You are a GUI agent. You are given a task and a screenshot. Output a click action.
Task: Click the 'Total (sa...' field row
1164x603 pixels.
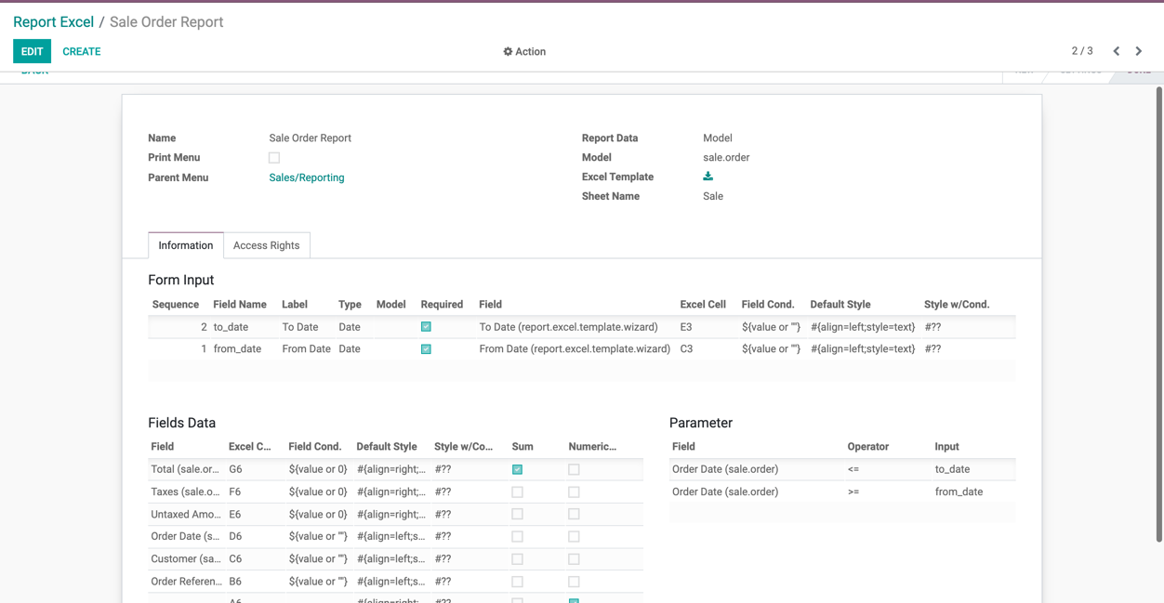[395, 469]
